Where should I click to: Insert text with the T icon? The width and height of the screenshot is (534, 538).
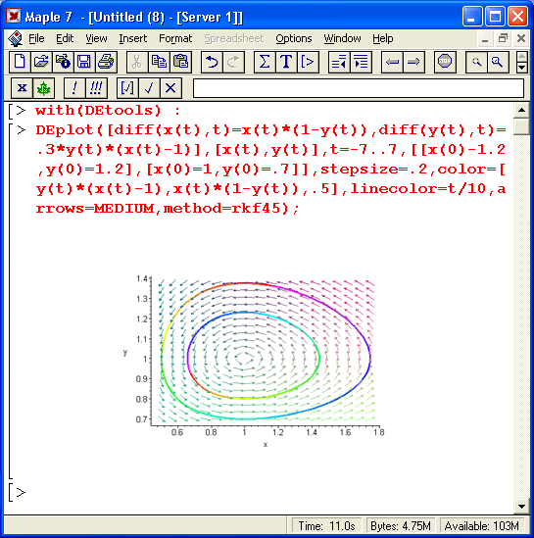pyautogui.click(x=286, y=62)
